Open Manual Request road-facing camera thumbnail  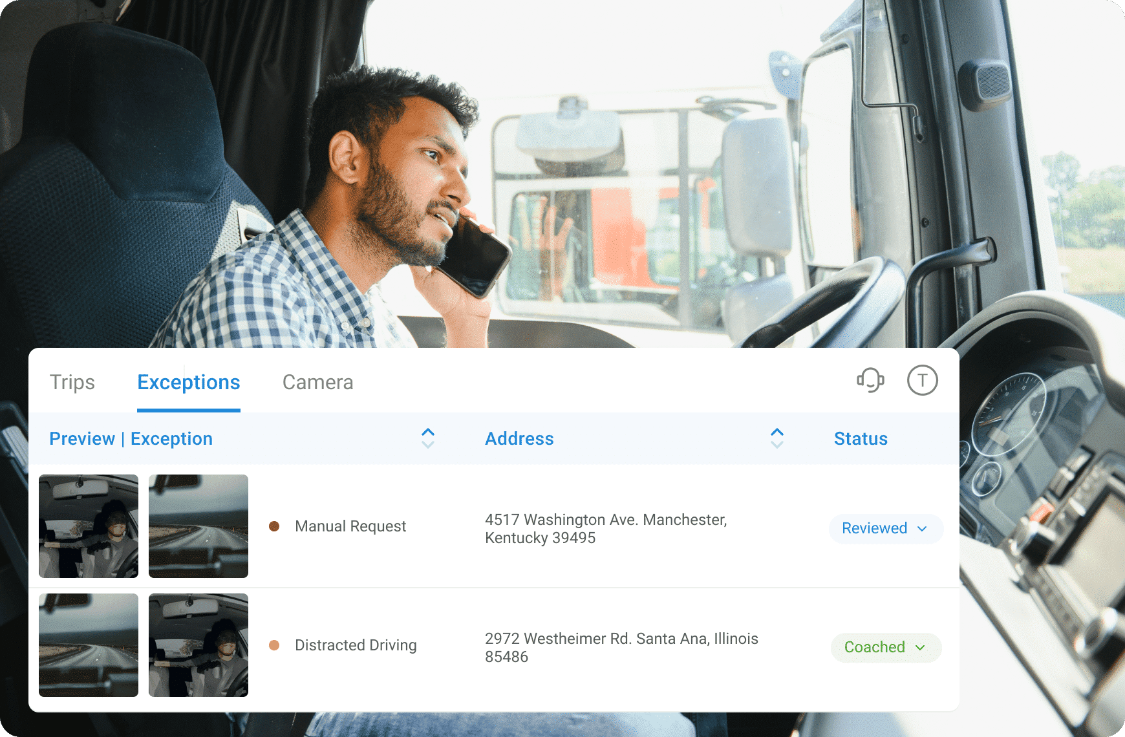[x=198, y=526]
